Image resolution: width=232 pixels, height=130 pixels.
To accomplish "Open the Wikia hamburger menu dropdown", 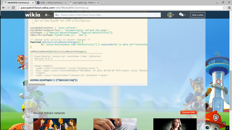I will click(x=47, y=15).
